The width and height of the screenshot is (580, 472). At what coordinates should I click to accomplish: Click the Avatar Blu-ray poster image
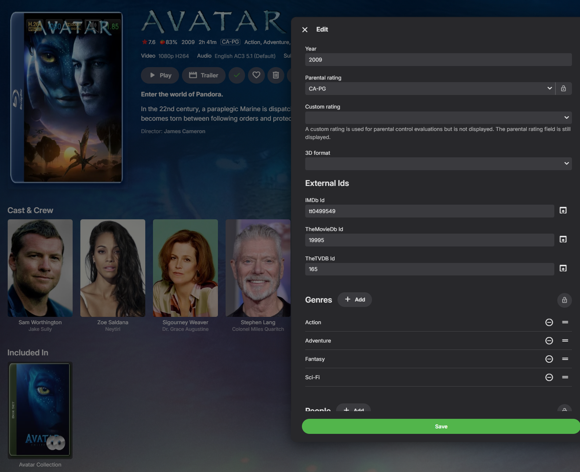point(66,97)
